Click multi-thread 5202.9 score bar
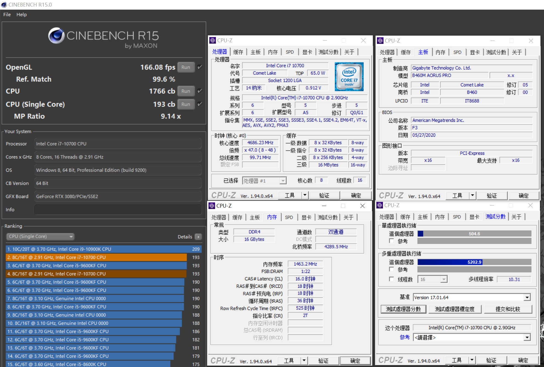Screen dimensions: 544x367 point(474,262)
